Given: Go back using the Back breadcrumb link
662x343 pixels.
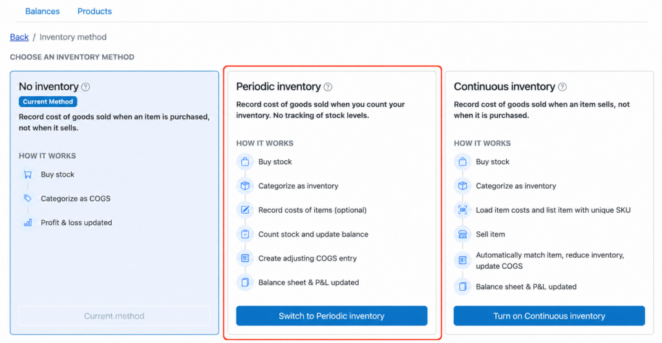Looking at the screenshot, I should point(19,37).
